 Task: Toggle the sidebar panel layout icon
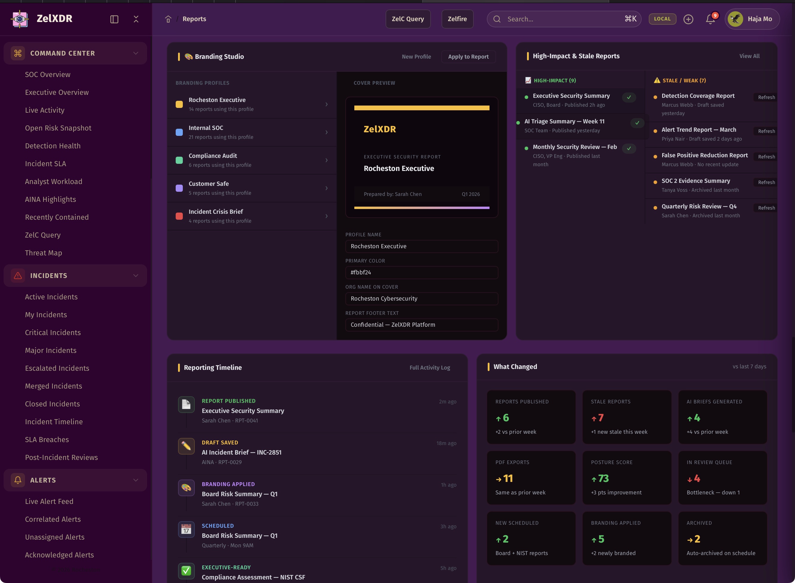click(114, 19)
